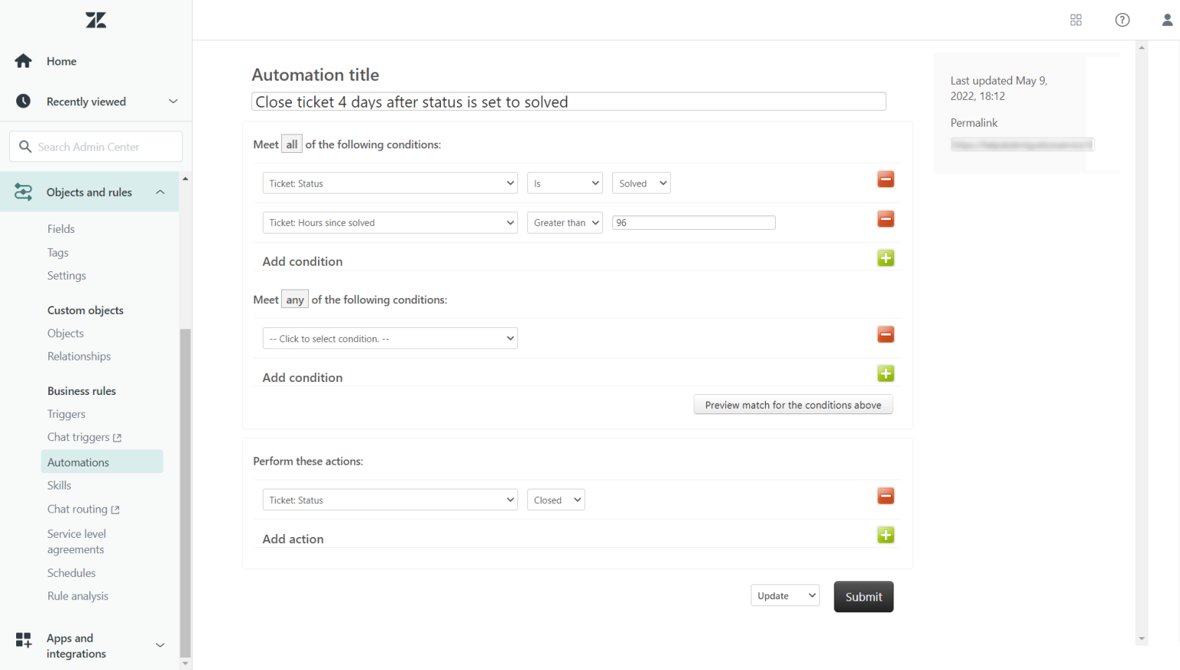
Task: Toggle the 'any' conditions matcher
Action: pos(294,299)
